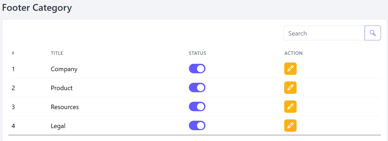Open the edit pencil for Product
388x141 pixels.
pos(290,88)
